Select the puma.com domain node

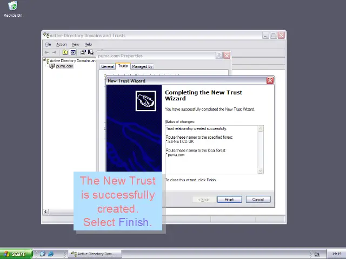pos(64,66)
